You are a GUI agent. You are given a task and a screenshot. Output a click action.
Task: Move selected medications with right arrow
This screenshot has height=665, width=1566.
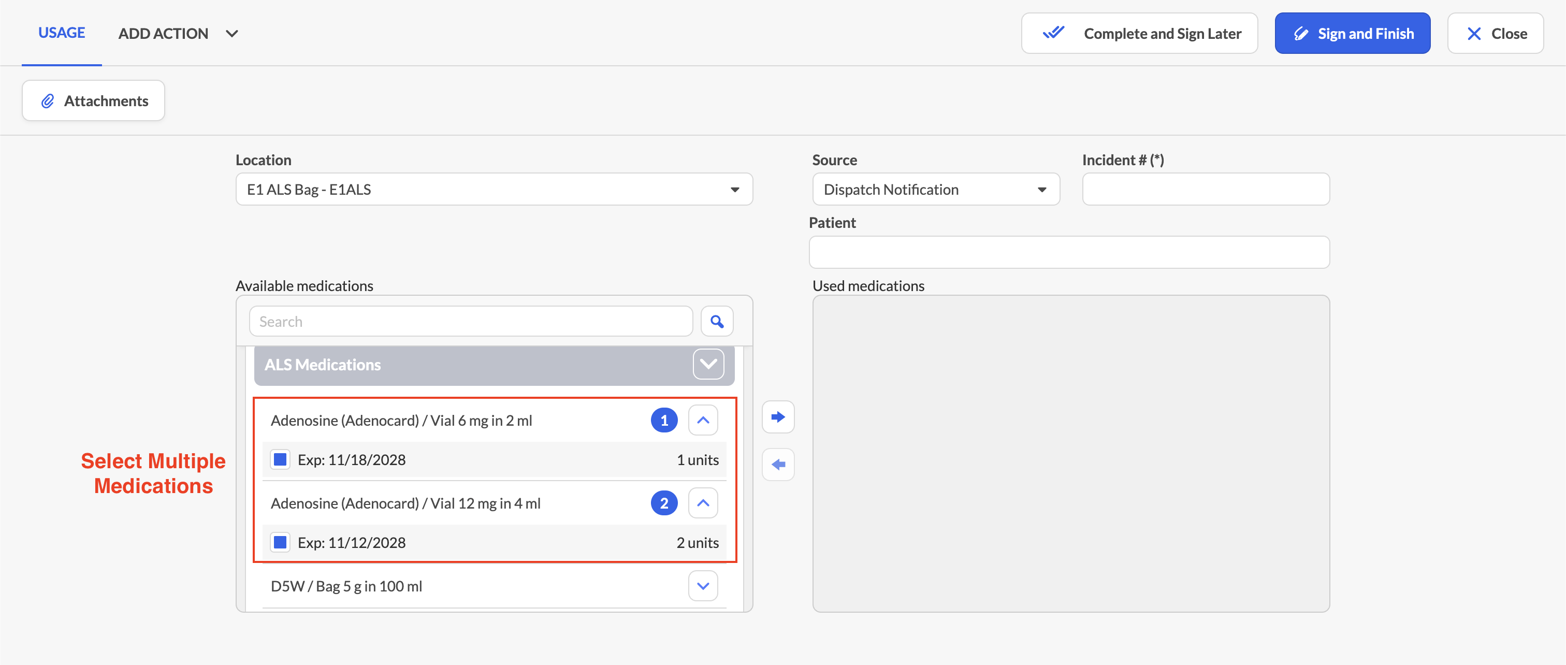[x=777, y=417]
